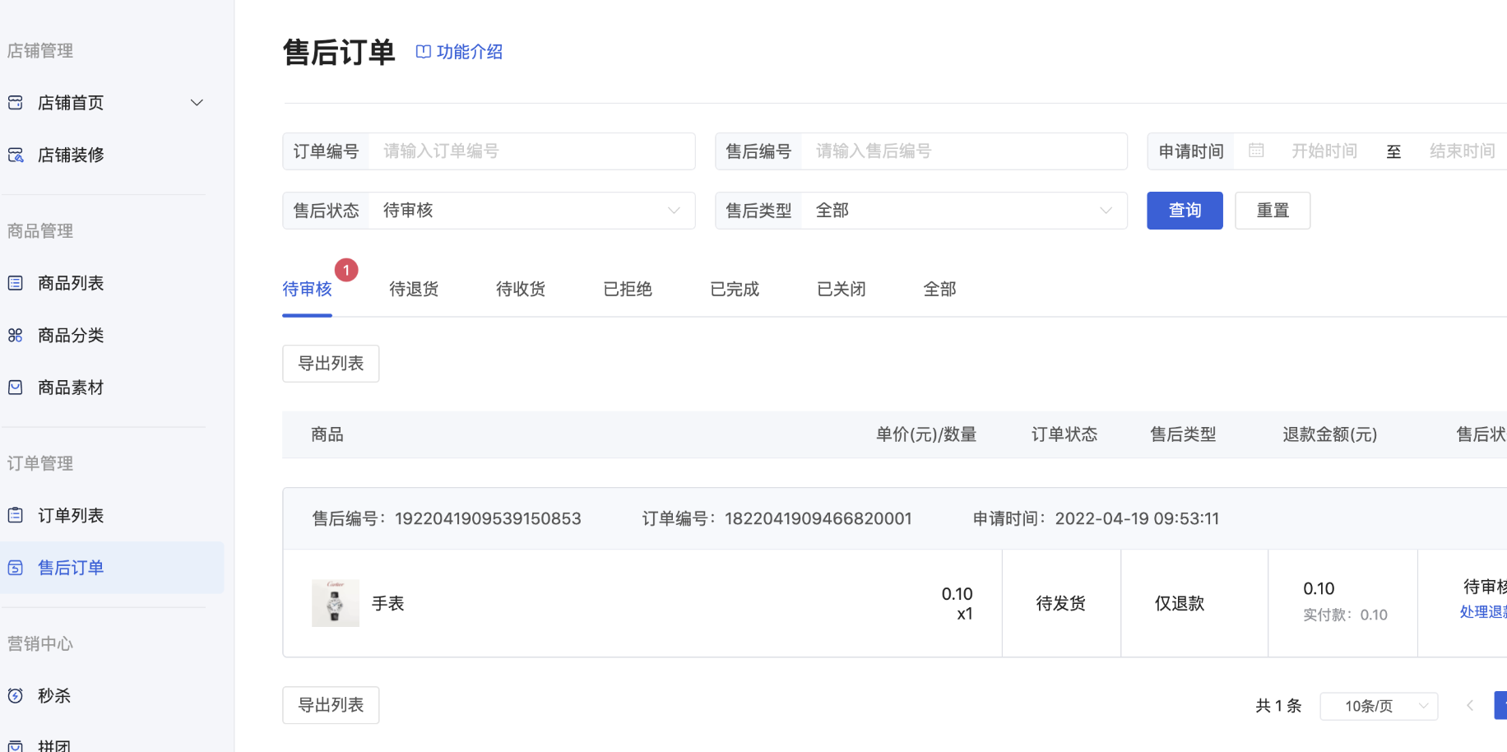Open 商品分类 in the sidebar
Image resolution: width=1507 pixels, height=752 pixels.
coord(71,335)
